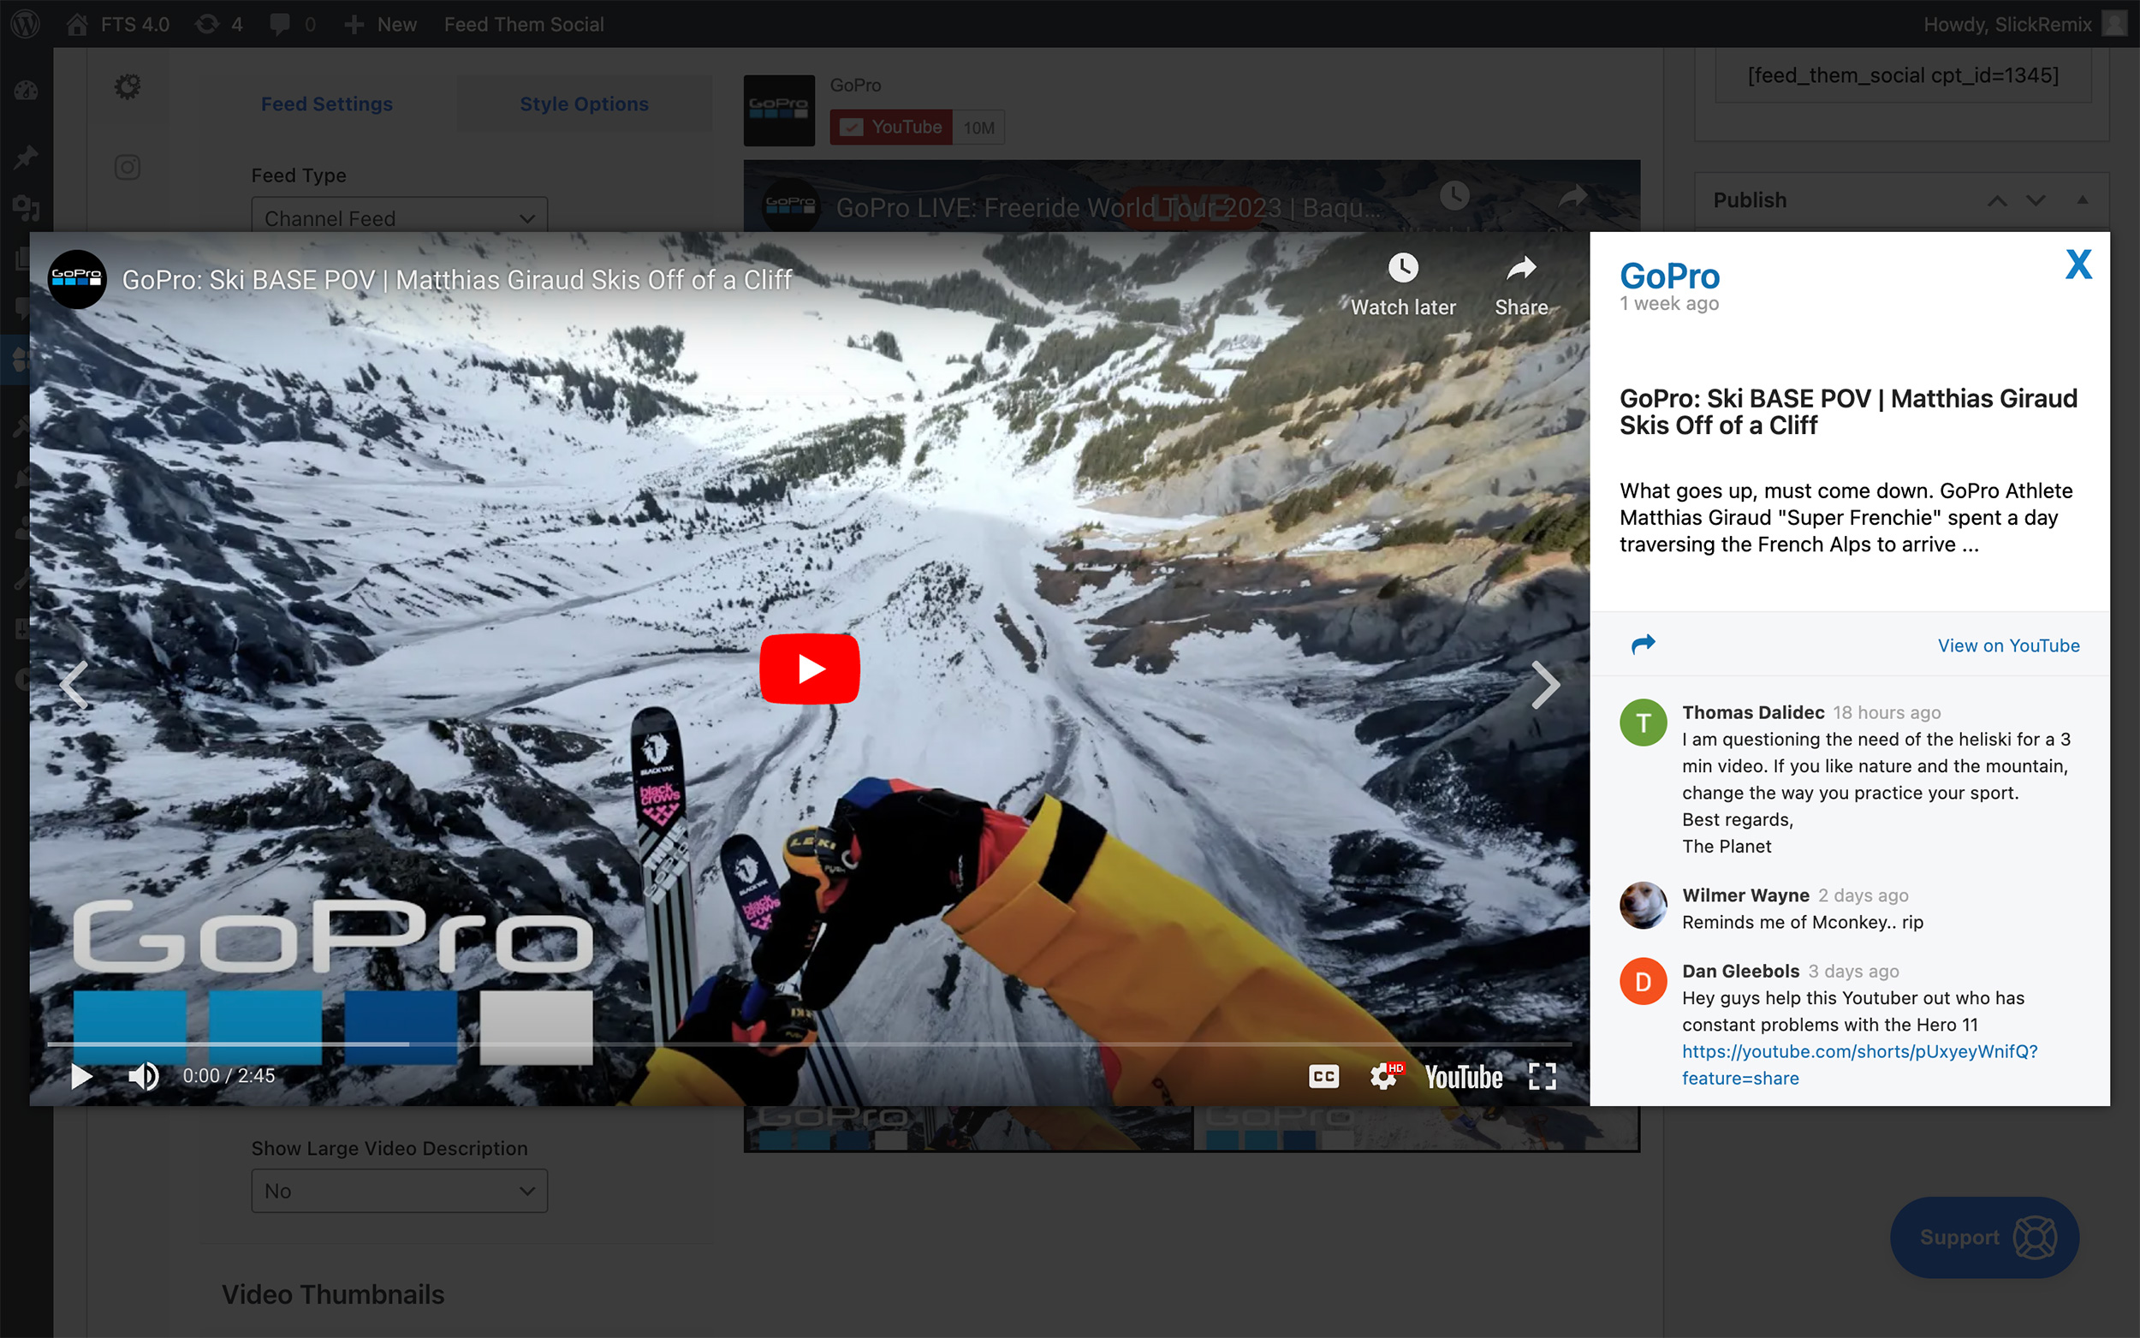Click Wilmer Wayne's avatar
The height and width of the screenshot is (1338, 2140).
tap(1643, 906)
